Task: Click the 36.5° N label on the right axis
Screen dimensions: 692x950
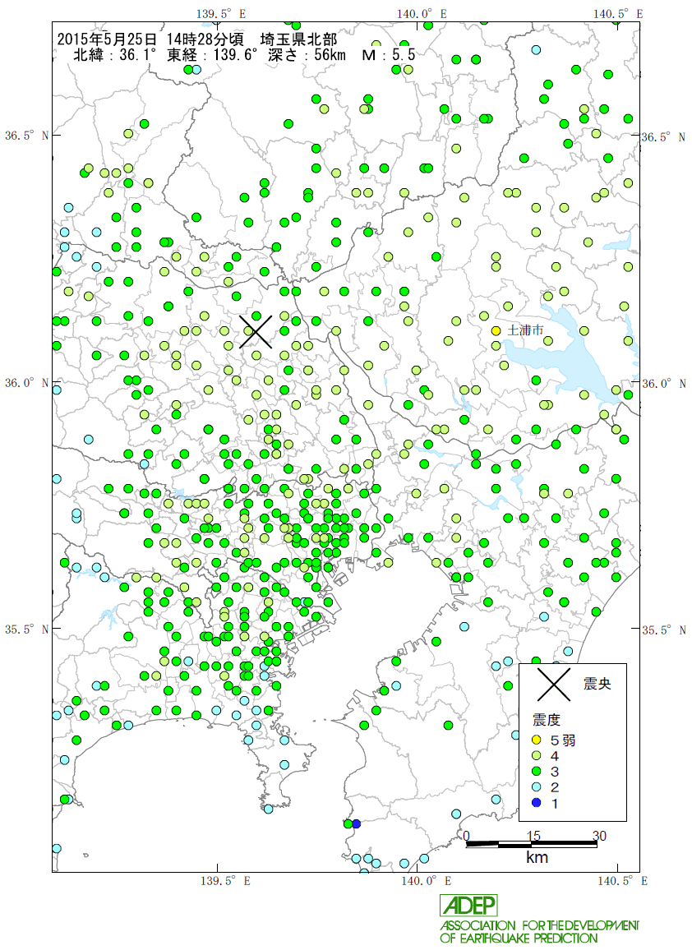Action: (x=663, y=137)
